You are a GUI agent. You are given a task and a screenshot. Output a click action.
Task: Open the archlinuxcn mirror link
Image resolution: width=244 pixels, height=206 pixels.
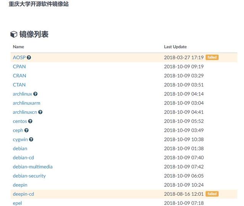click(25, 112)
